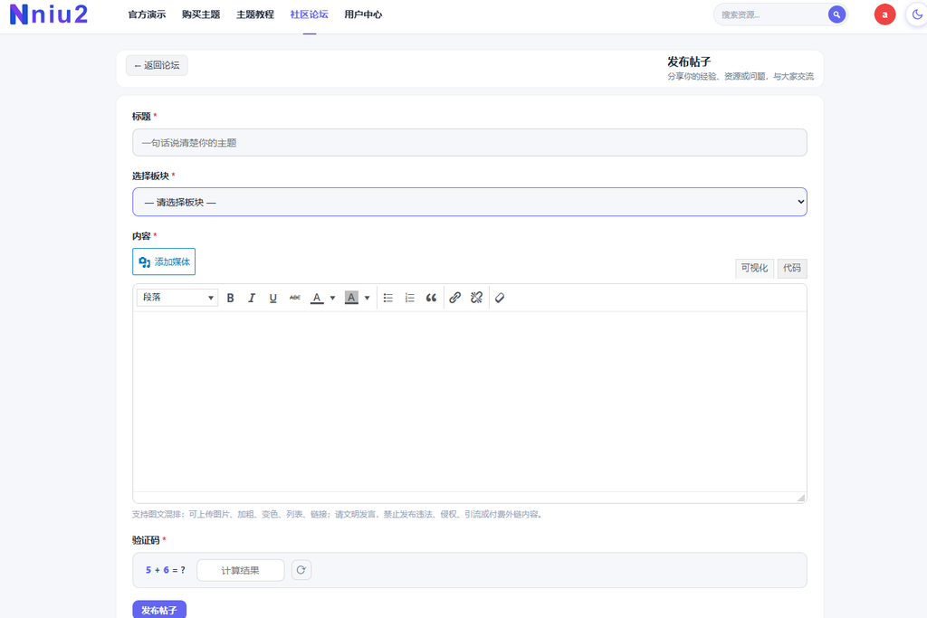
Task: Click the 搜索资源 search field
Action: point(770,14)
